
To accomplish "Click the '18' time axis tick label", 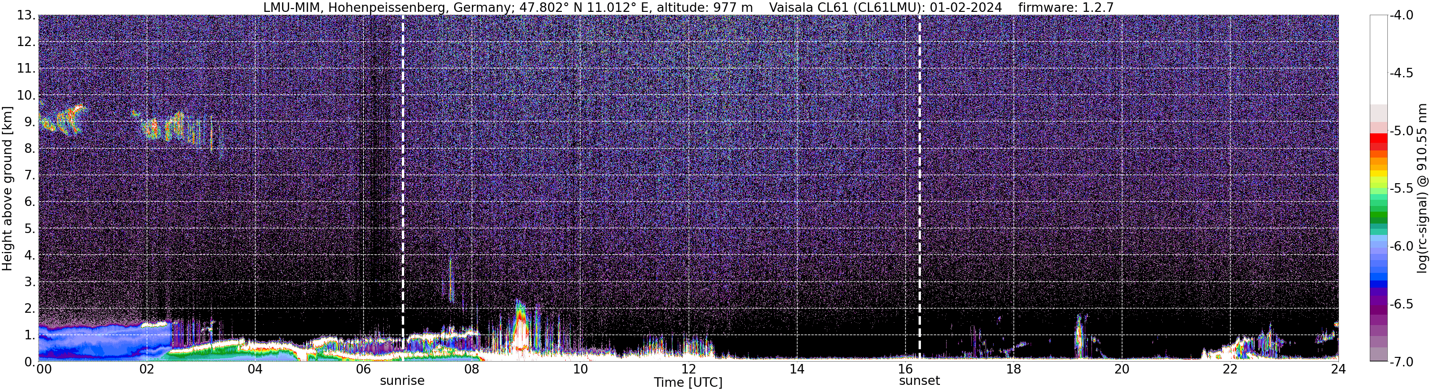I will pyautogui.click(x=1014, y=369).
